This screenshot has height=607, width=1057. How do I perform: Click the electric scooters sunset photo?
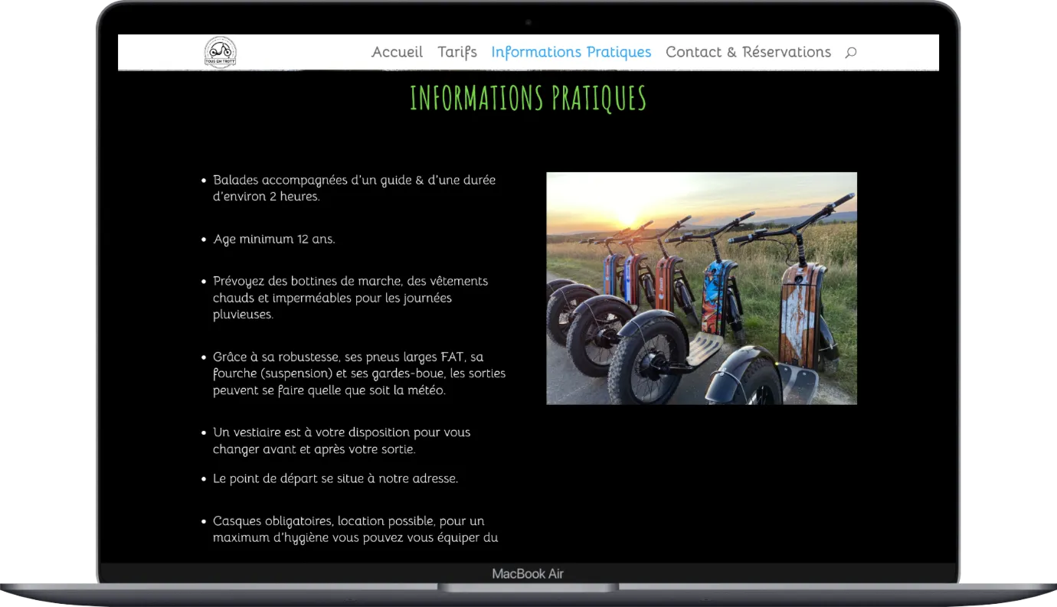[702, 288]
